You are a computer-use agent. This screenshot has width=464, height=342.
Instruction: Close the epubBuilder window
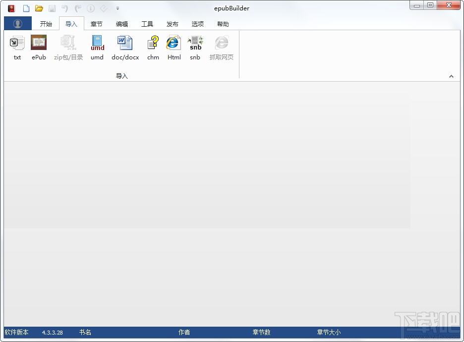(449, 5)
